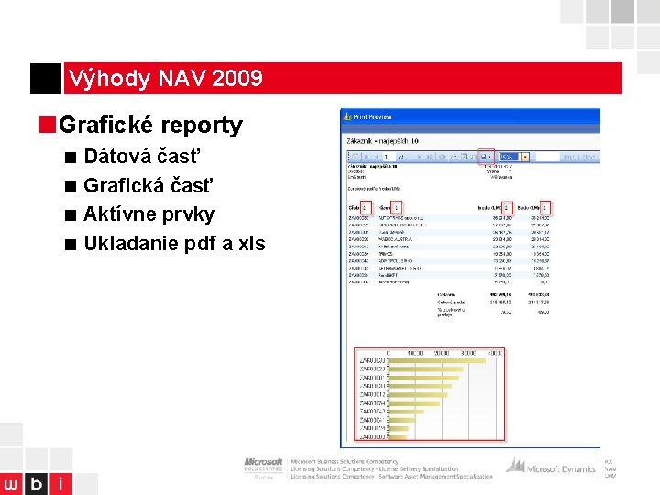Click the Find link in report toolbar

pos(569,157)
